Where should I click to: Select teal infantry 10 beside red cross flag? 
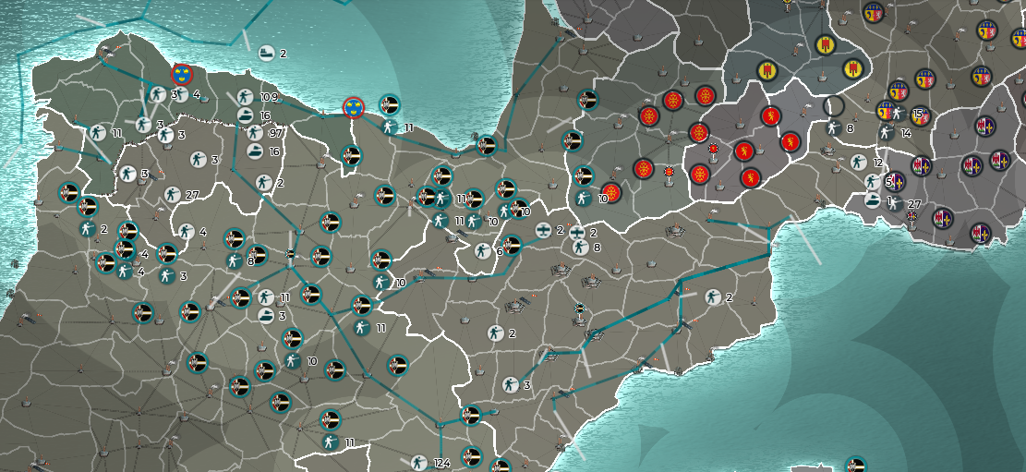coord(583,199)
